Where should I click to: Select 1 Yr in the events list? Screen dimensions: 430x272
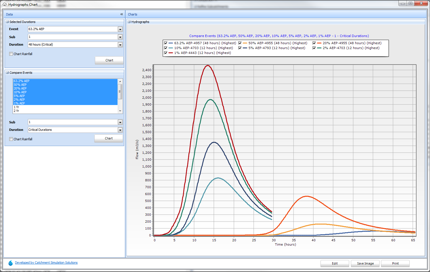coord(16,107)
